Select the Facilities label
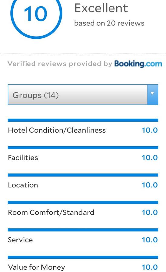Image resolution: width=166 pixels, height=272 pixels. point(23,157)
